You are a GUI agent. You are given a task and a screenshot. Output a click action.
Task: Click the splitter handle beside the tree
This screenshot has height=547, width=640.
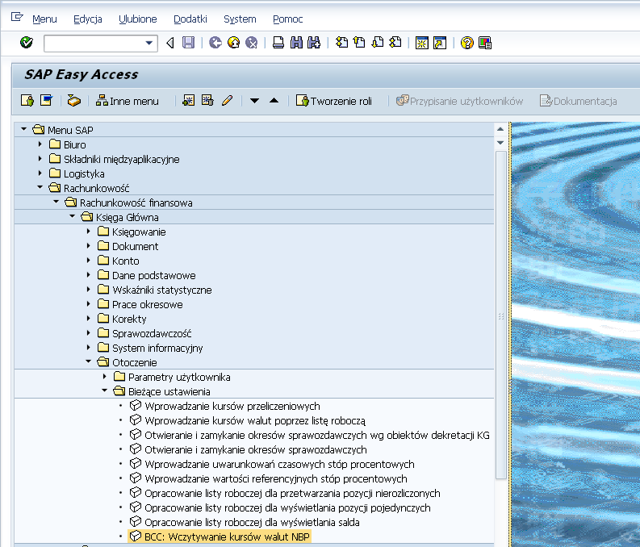(510, 334)
